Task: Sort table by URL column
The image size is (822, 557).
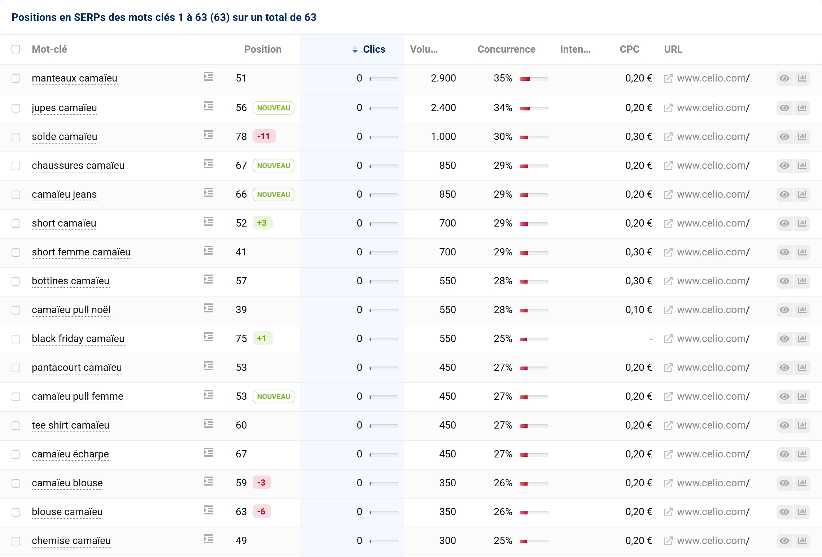Action: pos(673,49)
